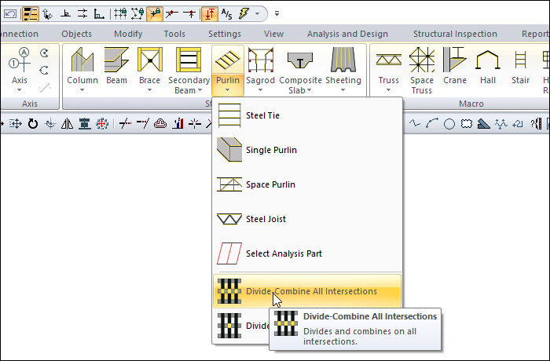Toggle the highlighted red elevation arrows button
The height and width of the screenshot is (361, 550).
210,14
